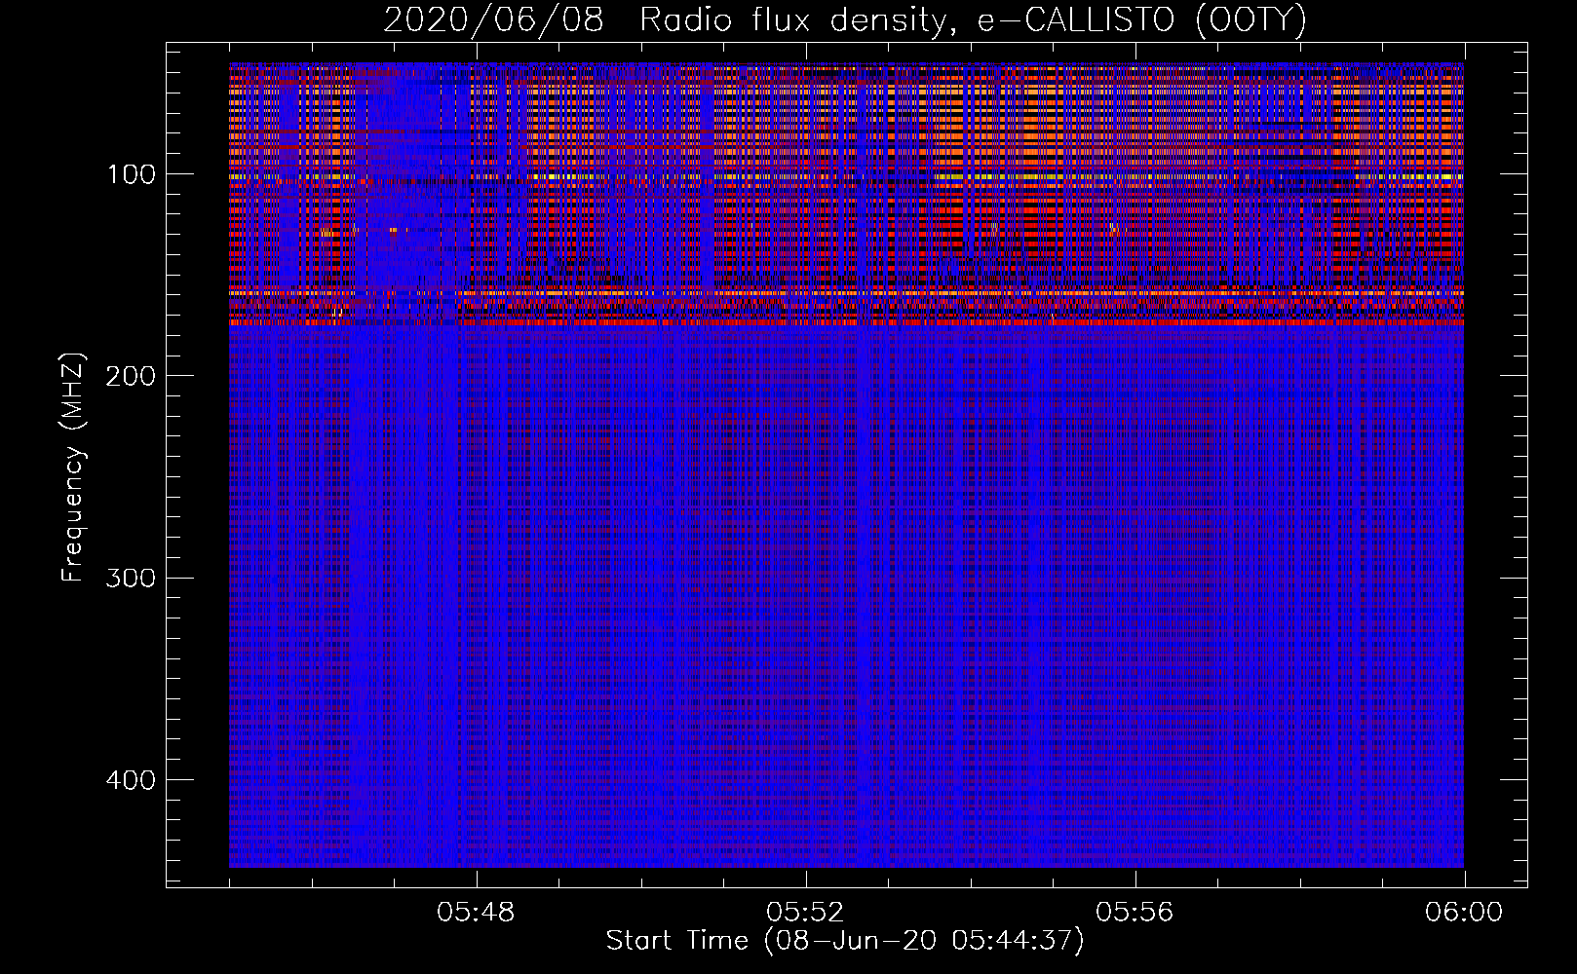Viewport: 1577px width, 974px height.
Task: Click the 200 frequency tick label
Action: [130, 376]
